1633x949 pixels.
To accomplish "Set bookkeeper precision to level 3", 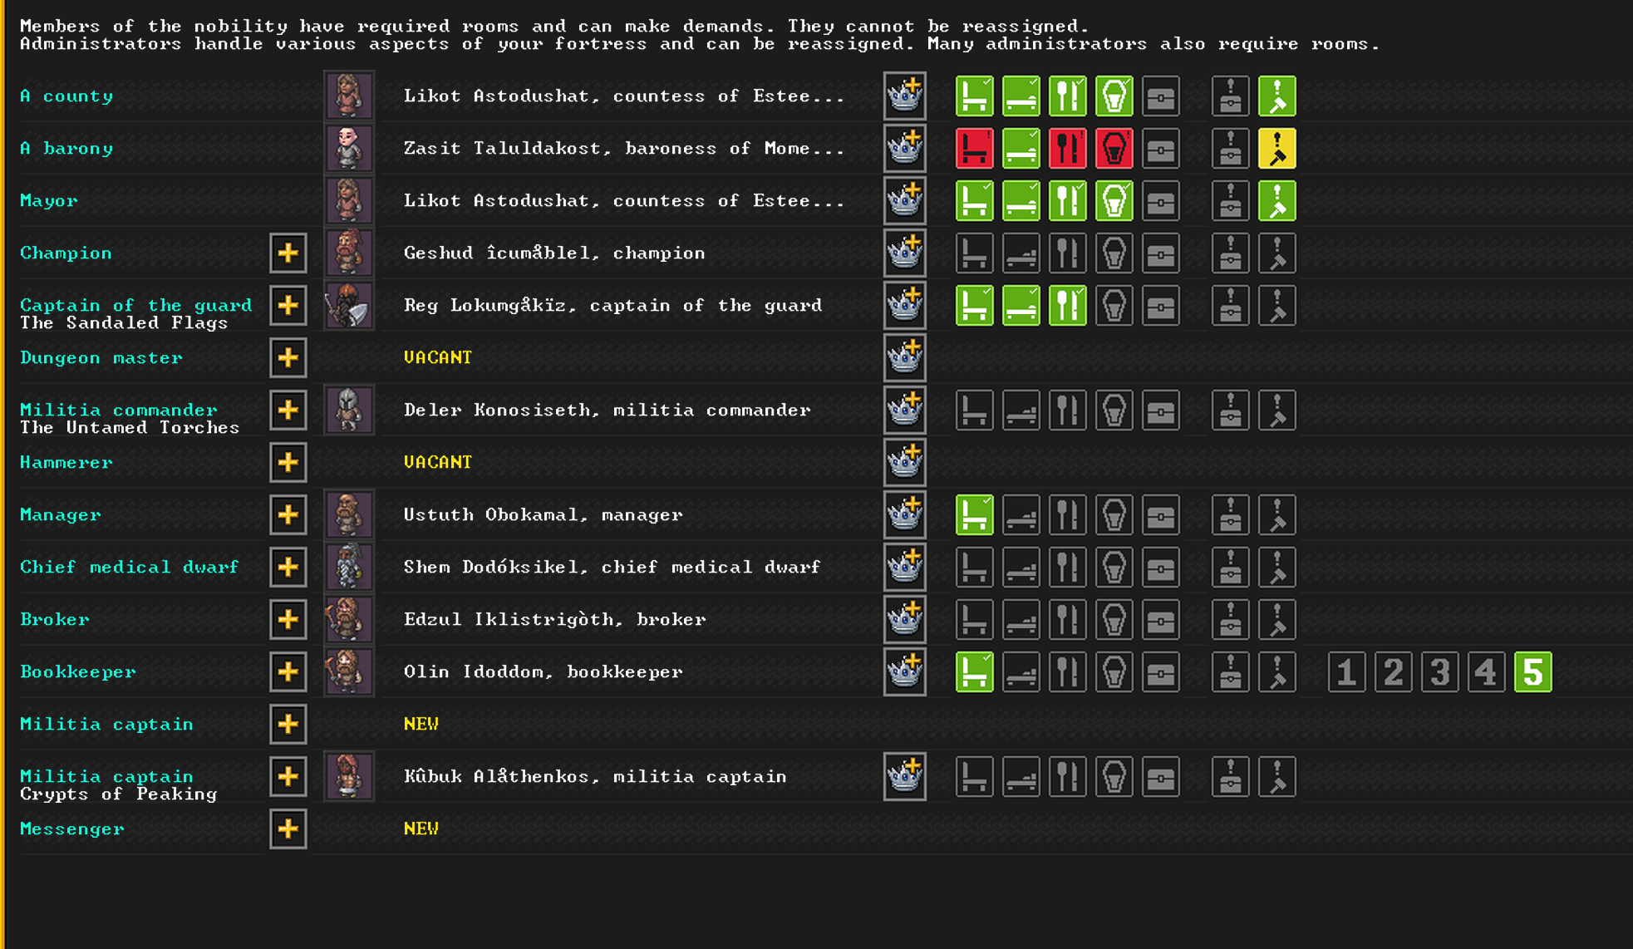I will pyautogui.click(x=1439, y=671).
